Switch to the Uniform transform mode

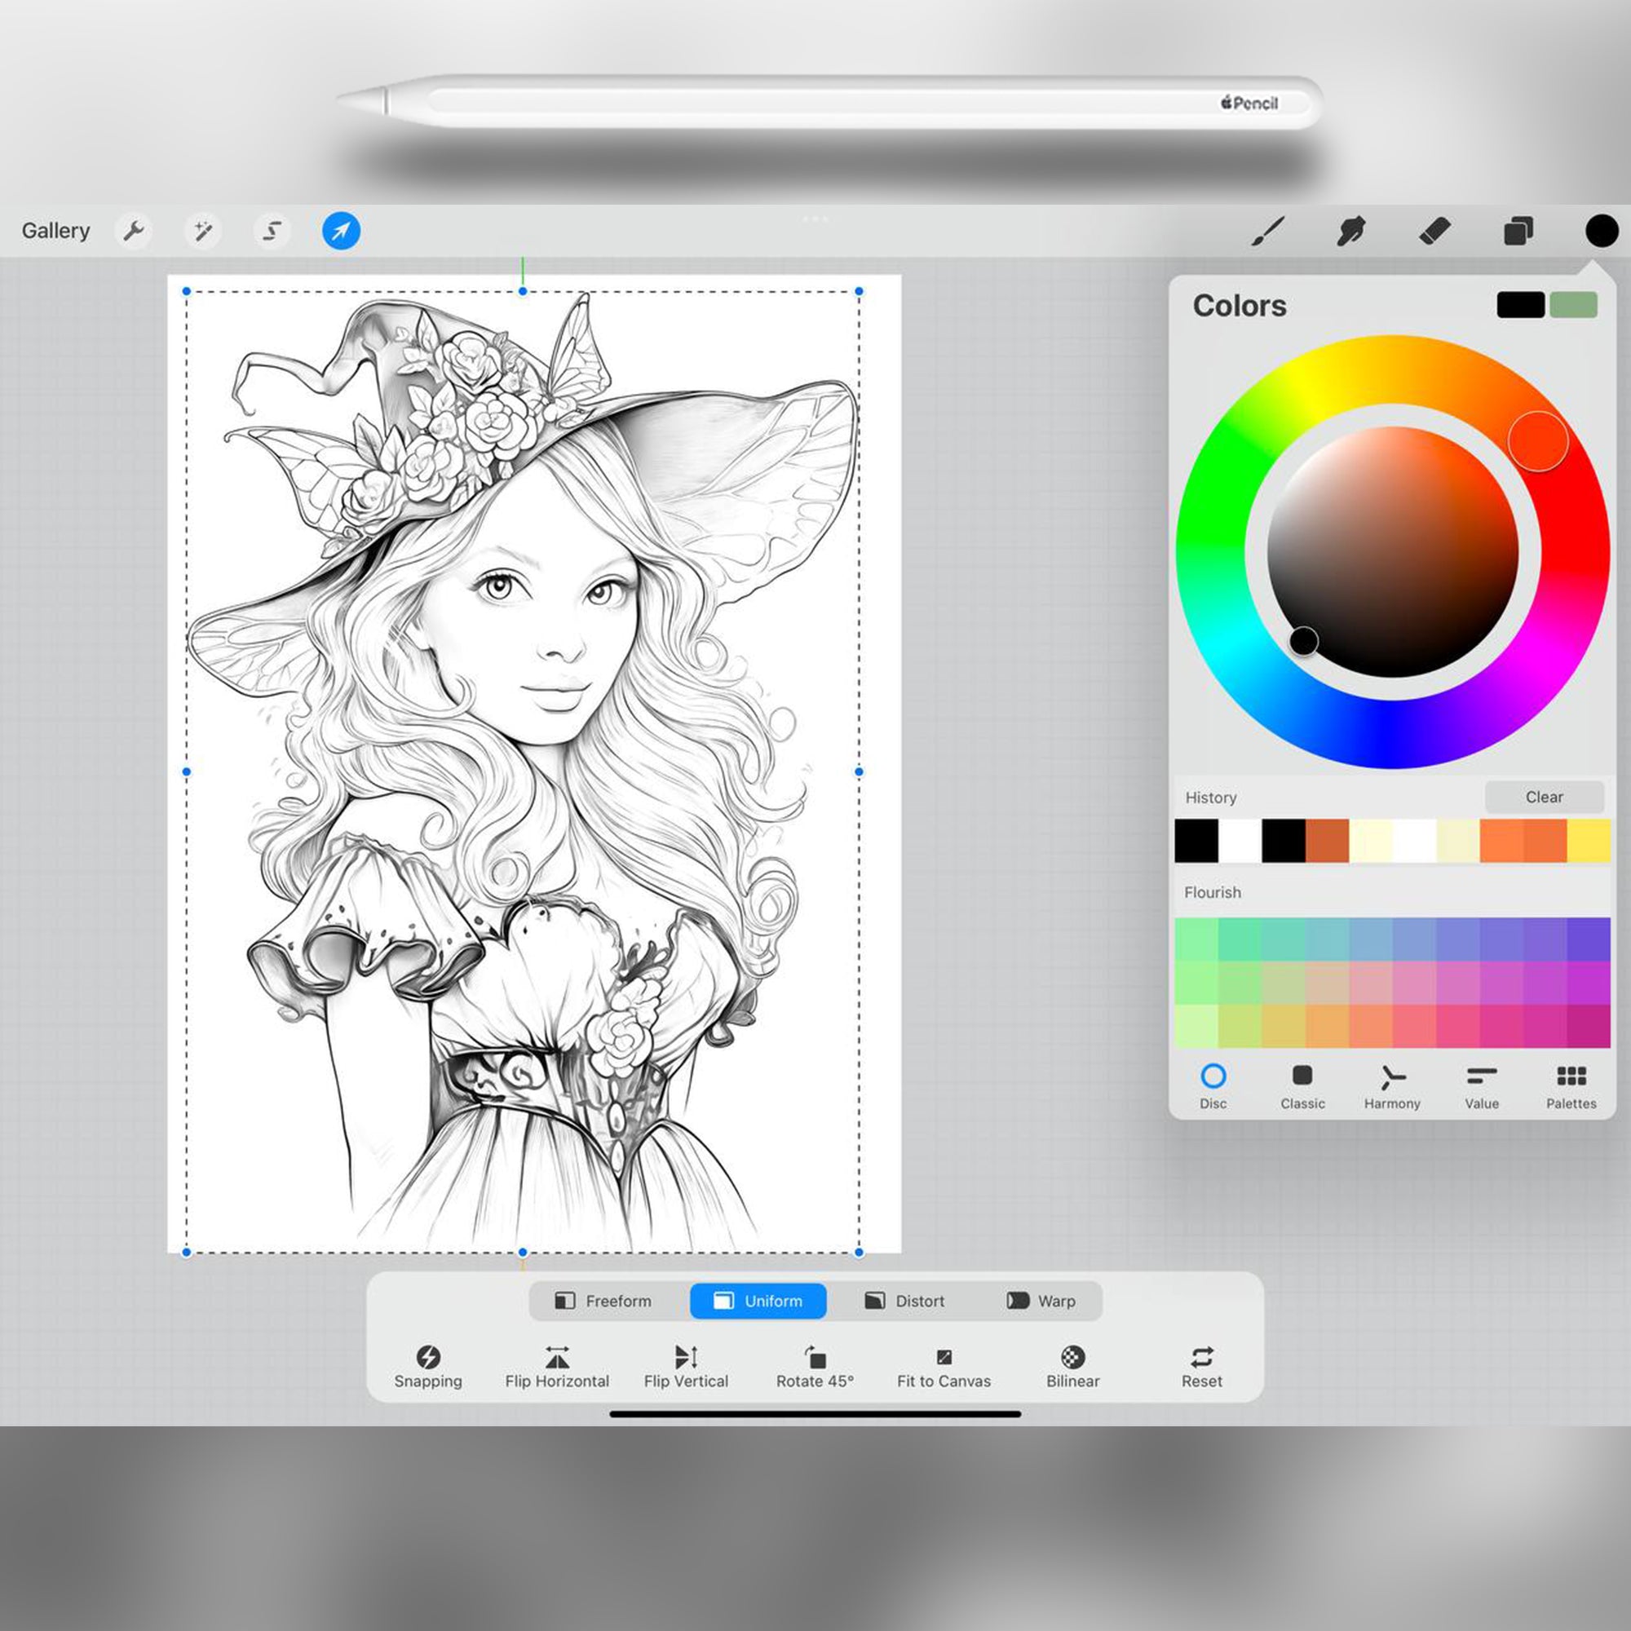point(758,1301)
